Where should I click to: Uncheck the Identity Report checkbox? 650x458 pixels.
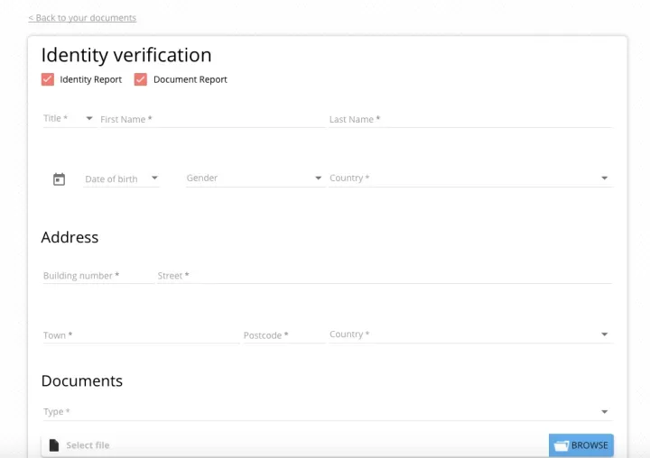click(48, 79)
